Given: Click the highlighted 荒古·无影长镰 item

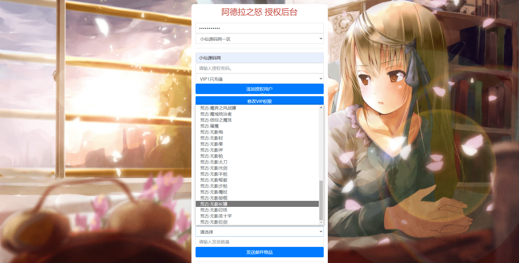Looking at the screenshot, I should (257, 204).
